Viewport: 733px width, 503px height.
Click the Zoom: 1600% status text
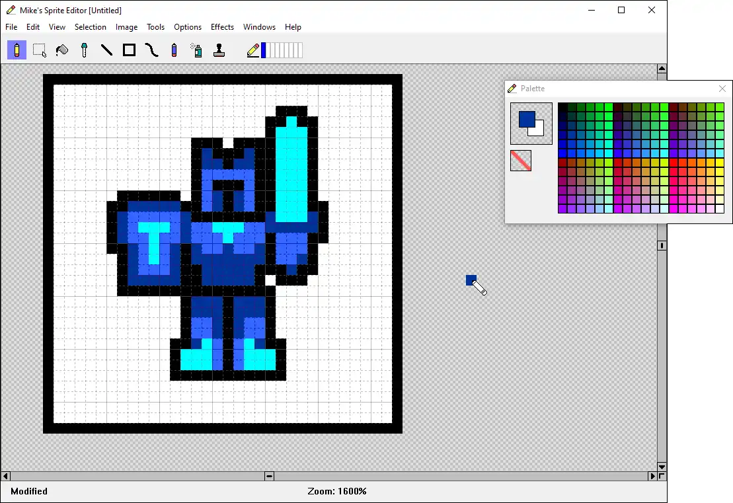click(x=337, y=491)
